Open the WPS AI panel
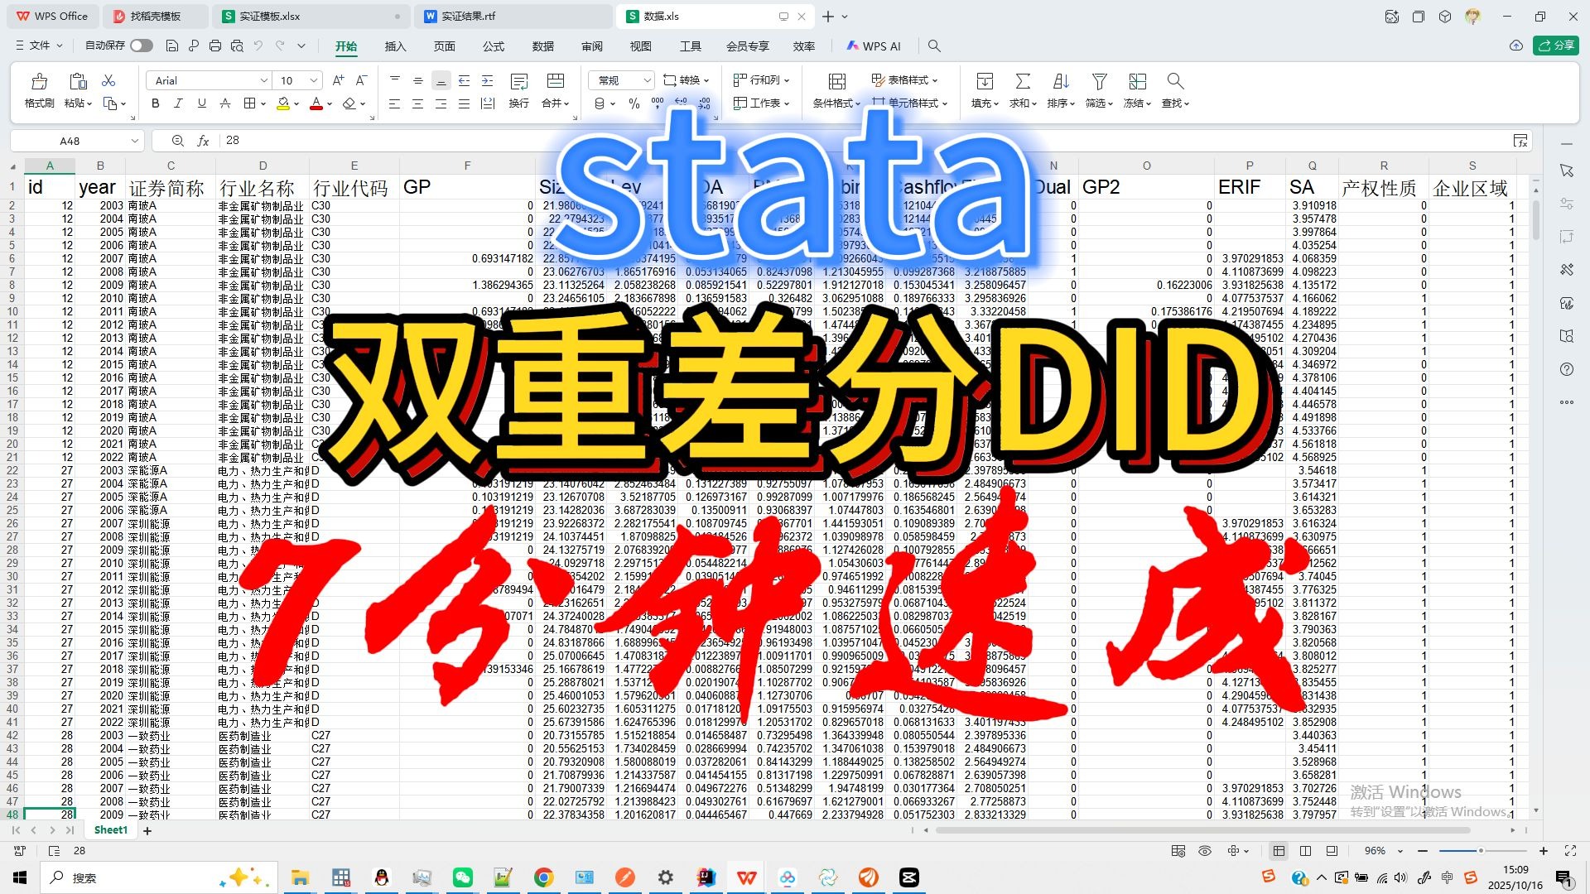This screenshot has width=1590, height=894. [875, 46]
